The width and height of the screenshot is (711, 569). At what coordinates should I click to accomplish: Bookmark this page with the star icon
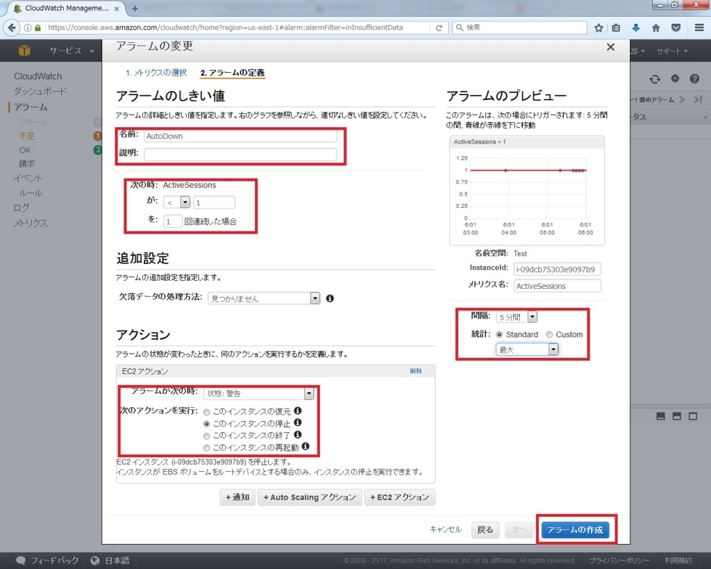tap(599, 28)
